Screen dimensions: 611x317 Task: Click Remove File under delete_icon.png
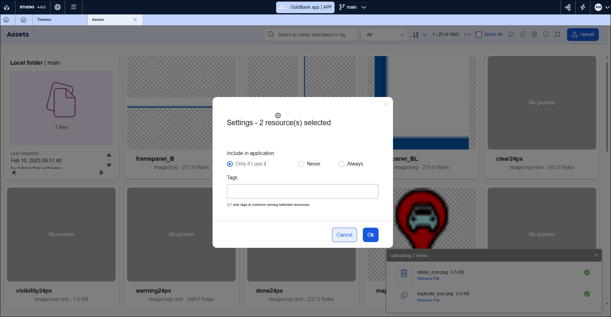point(428,279)
